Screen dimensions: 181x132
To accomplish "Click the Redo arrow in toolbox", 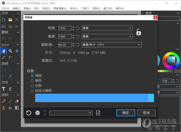I will point(10,39).
